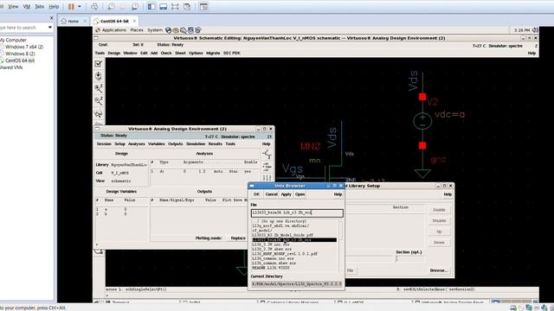The width and height of the screenshot is (554, 311).
Task: Open the CentOS Places menu
Action: click(137, 30)
